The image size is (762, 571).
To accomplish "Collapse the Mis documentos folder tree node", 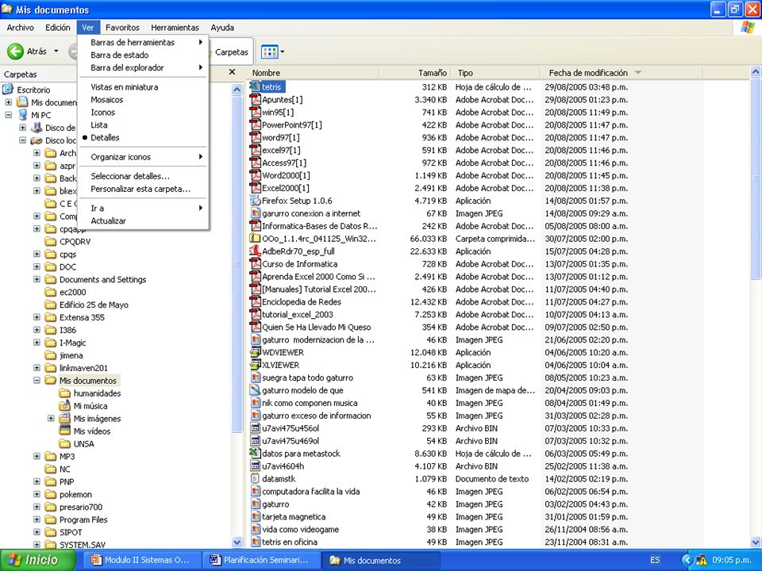I will [37, 381].
